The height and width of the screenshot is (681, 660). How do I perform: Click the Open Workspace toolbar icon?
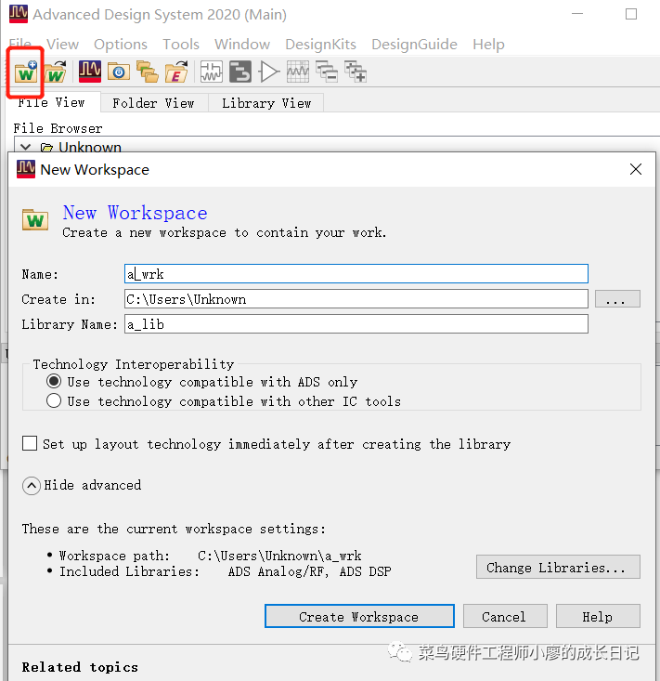point(55,72)
